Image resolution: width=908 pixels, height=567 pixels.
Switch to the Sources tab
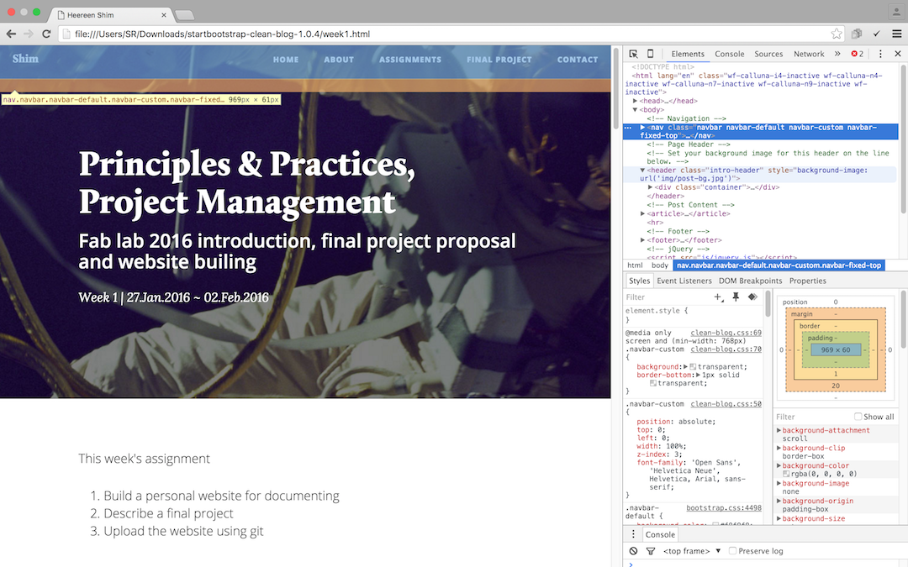coord(768,54)
